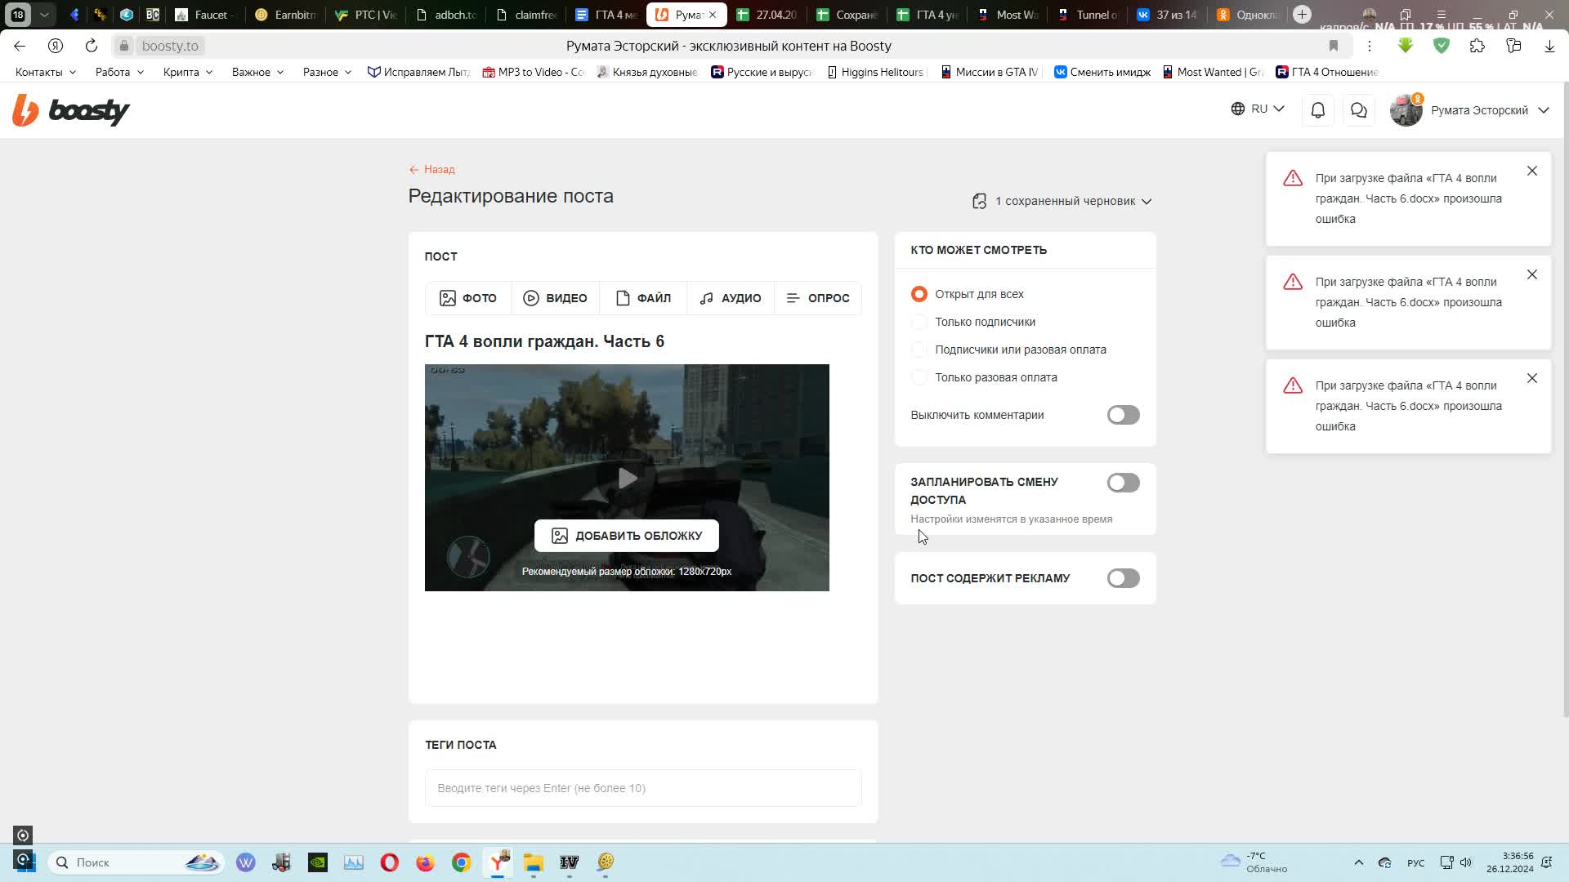Image resolution: width=1569 pixels, height=882 pixels.
Task: Open the browser downloads arrow icon
Action: pos(1549,46)
